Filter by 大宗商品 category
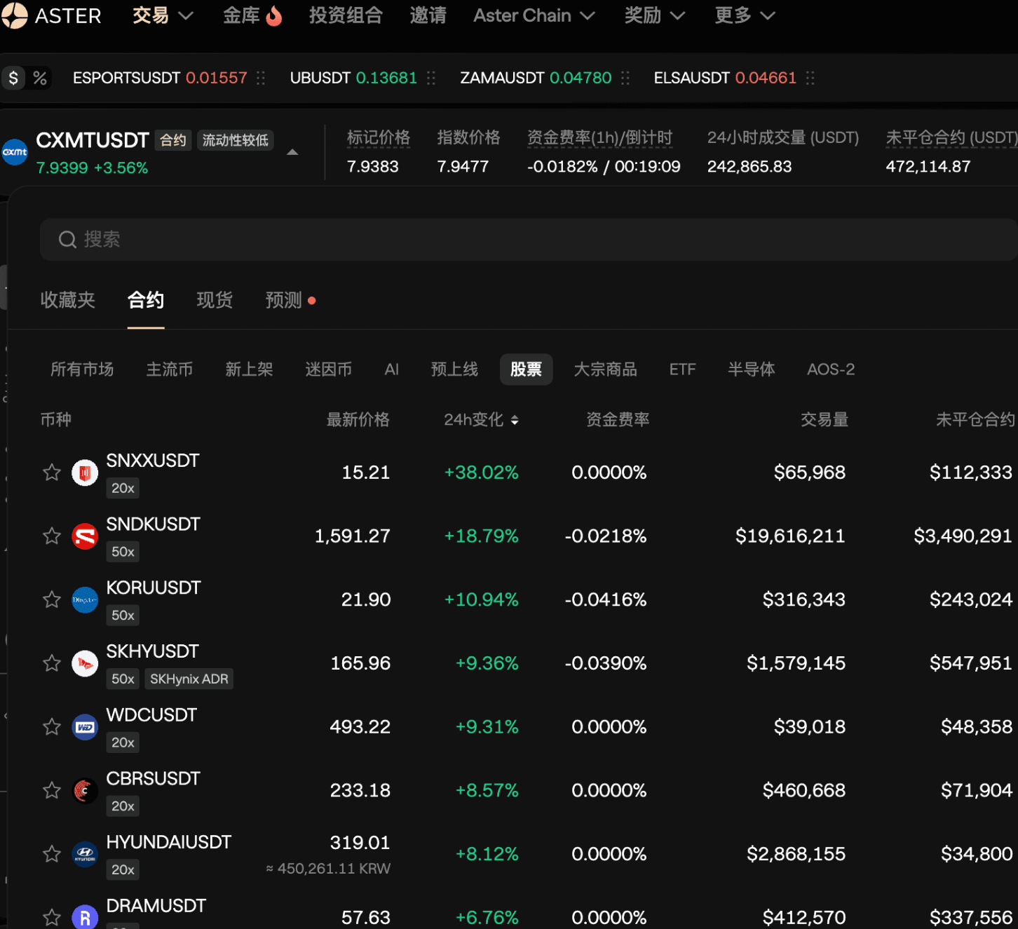This screenshot has width=1018, height=929. [x=606, y=369]
